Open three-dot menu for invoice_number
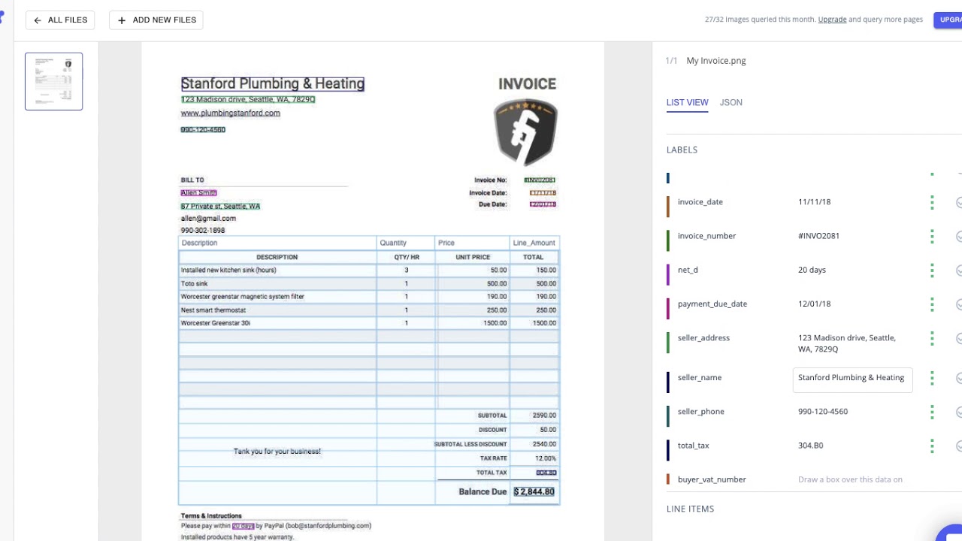 tap(932, 236)
